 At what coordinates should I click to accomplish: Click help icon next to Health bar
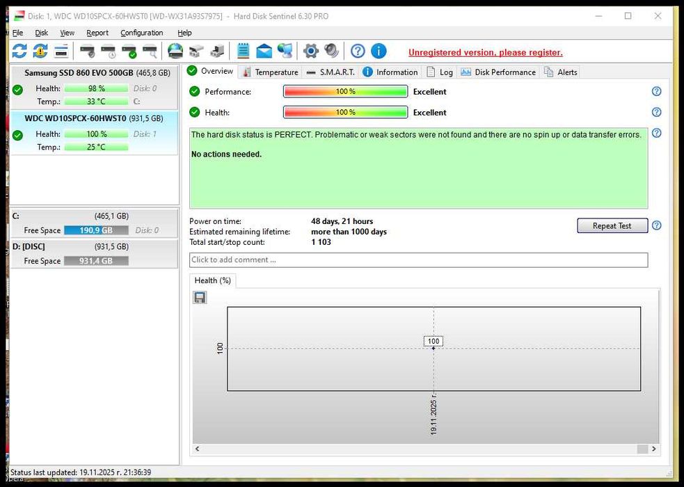(656, 113)
